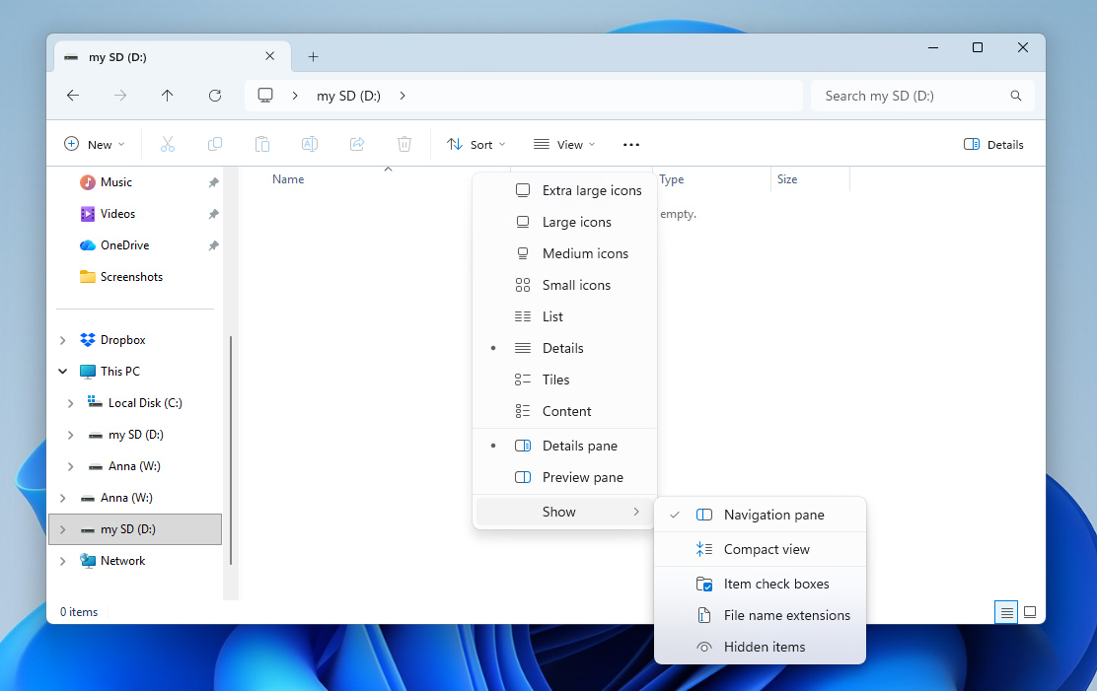The width and height of the screenshot is (1097, 691).
Task: Click the This PC monitor icon in address bar
Action: [265, 95]
